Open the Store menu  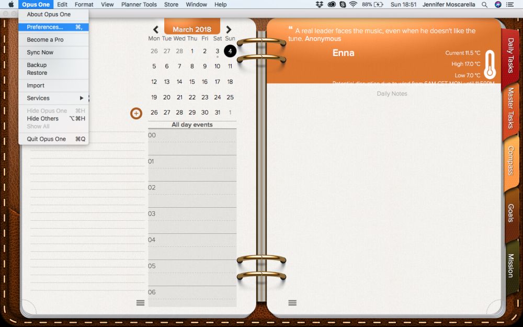(171, 4)
